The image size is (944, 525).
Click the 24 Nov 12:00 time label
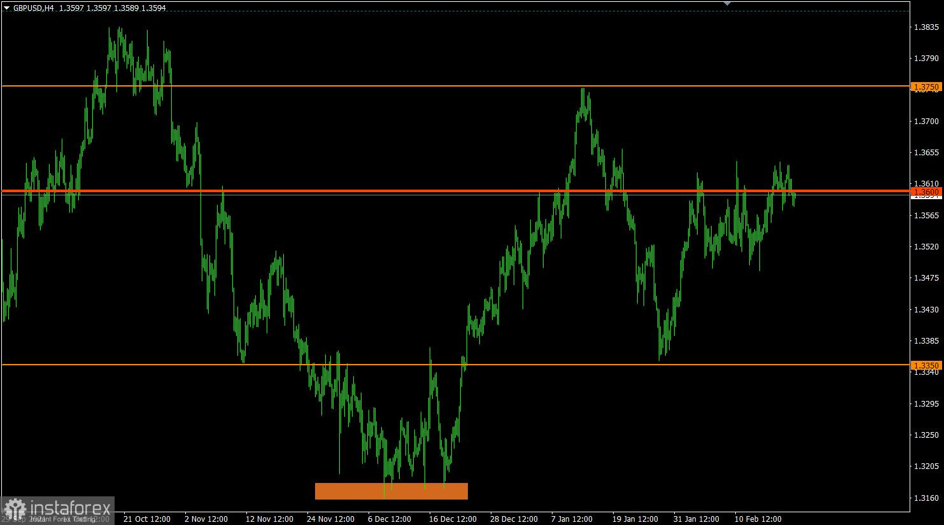tap(330, 519)
